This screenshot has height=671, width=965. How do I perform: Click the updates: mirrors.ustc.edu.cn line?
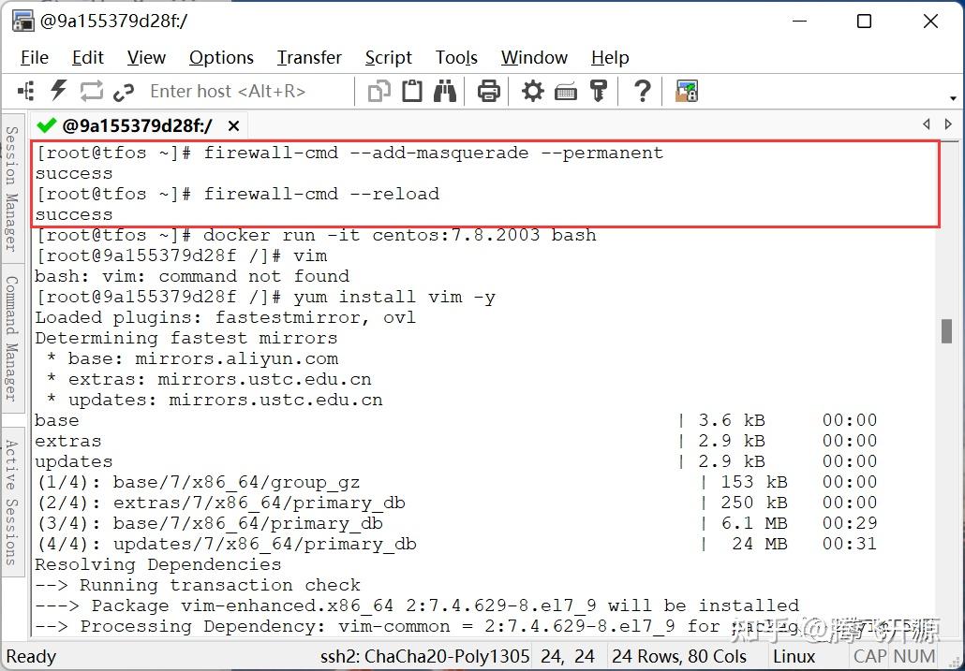[x=215, y=400]
